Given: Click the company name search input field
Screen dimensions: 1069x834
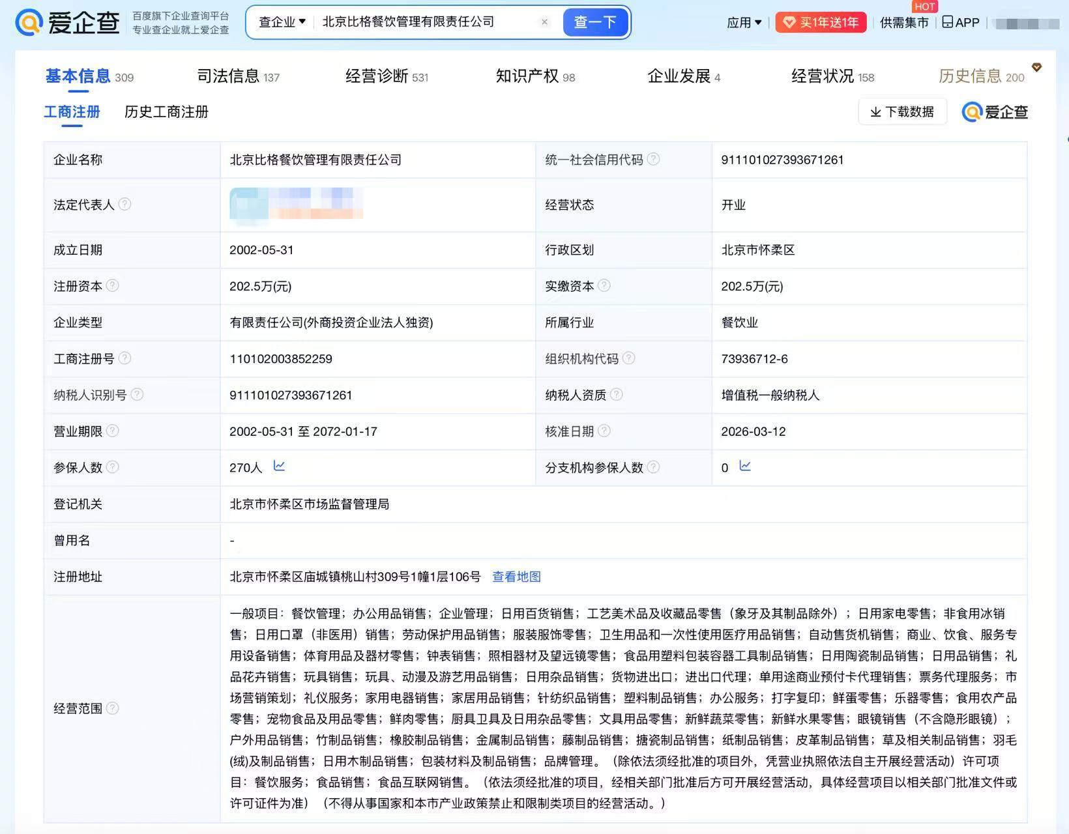Looking at the screenshot, I should coord(427,22).
